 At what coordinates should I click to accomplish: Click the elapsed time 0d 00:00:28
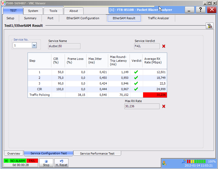[x=21, y=165]
